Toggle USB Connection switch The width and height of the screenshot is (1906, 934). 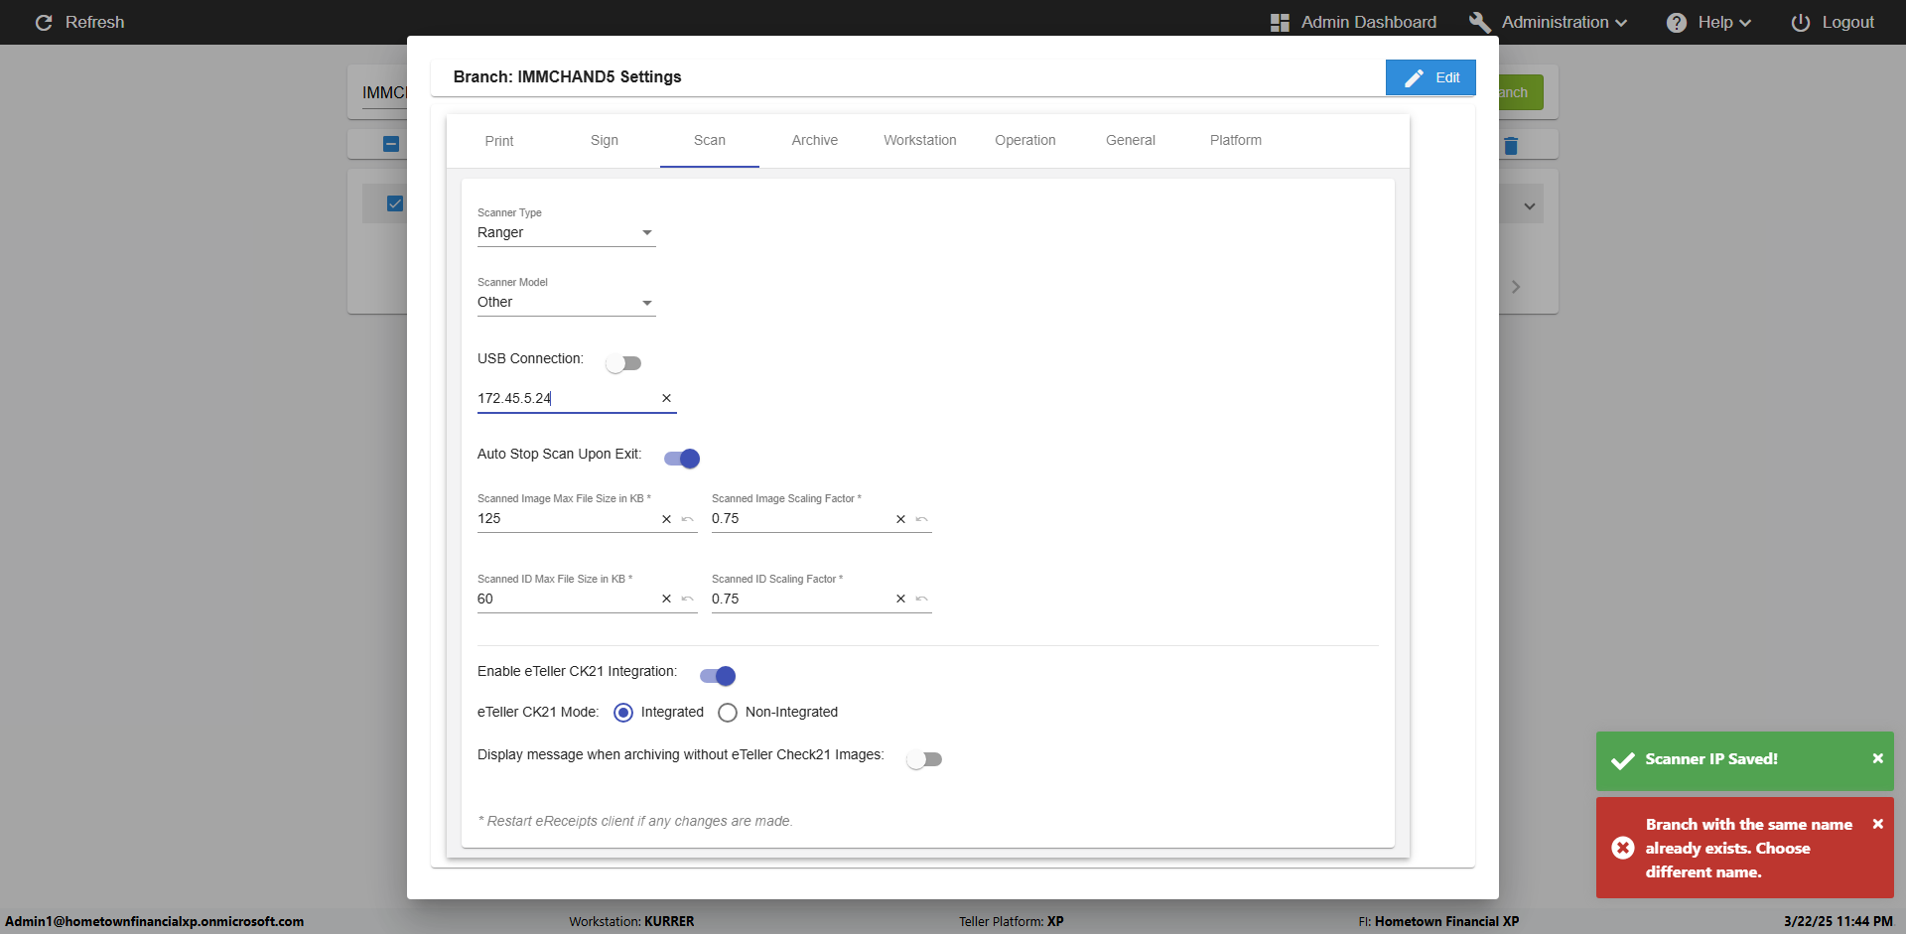click(x=623, y=363)
